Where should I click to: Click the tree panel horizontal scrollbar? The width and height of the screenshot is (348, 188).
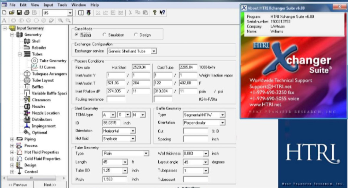coord(33,178)
